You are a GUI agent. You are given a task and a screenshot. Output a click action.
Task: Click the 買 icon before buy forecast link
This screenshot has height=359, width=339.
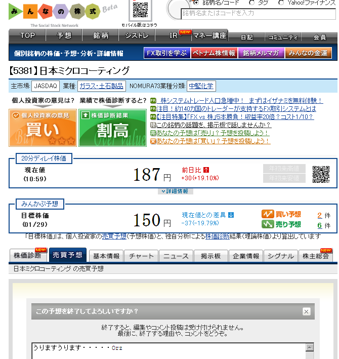tap(153, 141)
